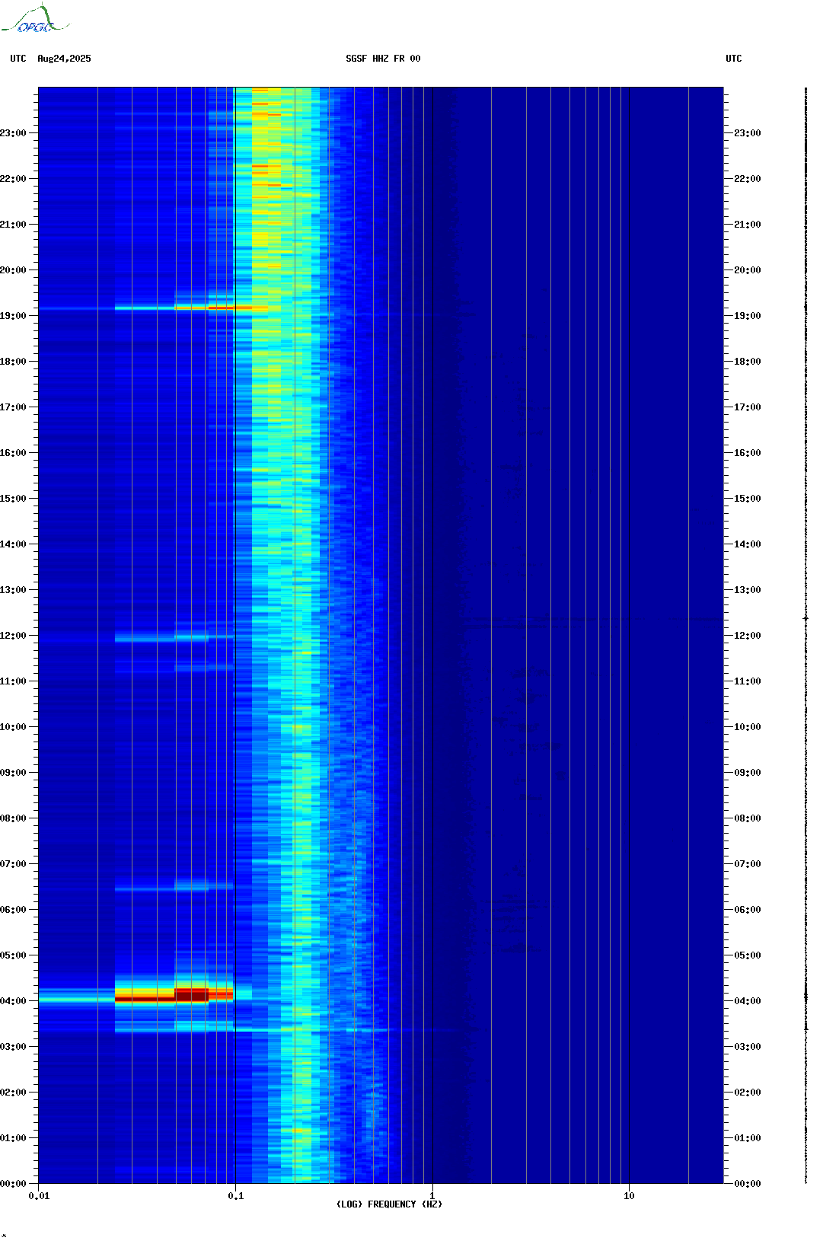This screenshot has height=1244, width=839.
Task: Click 01:00 on the right time axis
Action: [x=748, y=1138]
